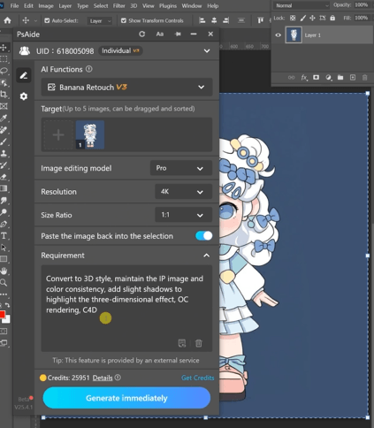Click the Home icon in options bar

point(7,20)
